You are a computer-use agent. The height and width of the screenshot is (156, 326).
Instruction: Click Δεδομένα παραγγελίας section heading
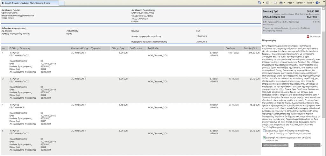(x=14, y=28)
